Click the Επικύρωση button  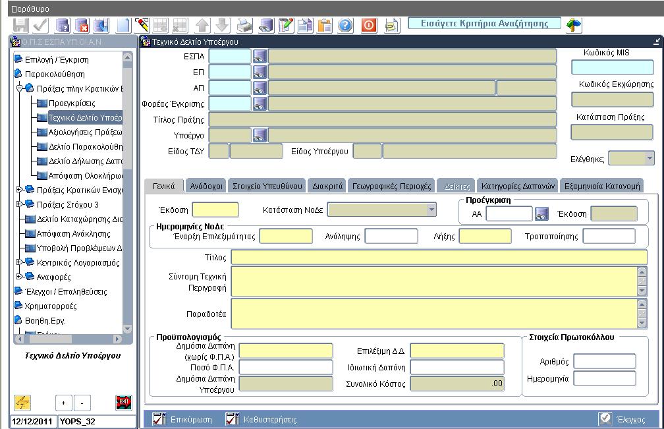click(x=183, y=419)
